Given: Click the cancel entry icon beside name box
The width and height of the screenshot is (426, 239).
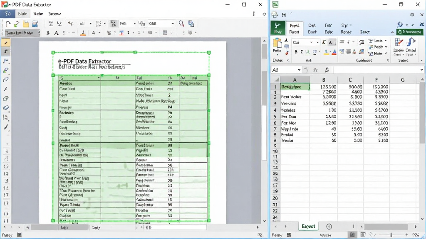Looking at the screenshot, I should pyautogui.click(x=306, y=70).
